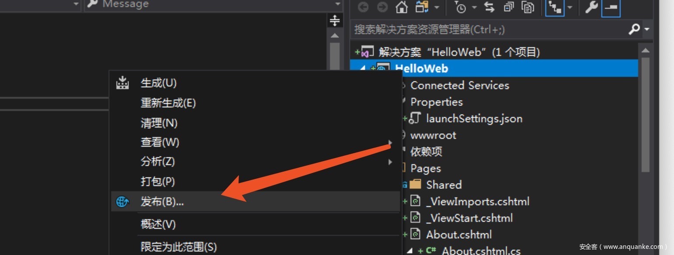Select 发布(B)... from the context menu
Image resolution: width=674 pixels, height=255 pixels.
tap(162, 202)
